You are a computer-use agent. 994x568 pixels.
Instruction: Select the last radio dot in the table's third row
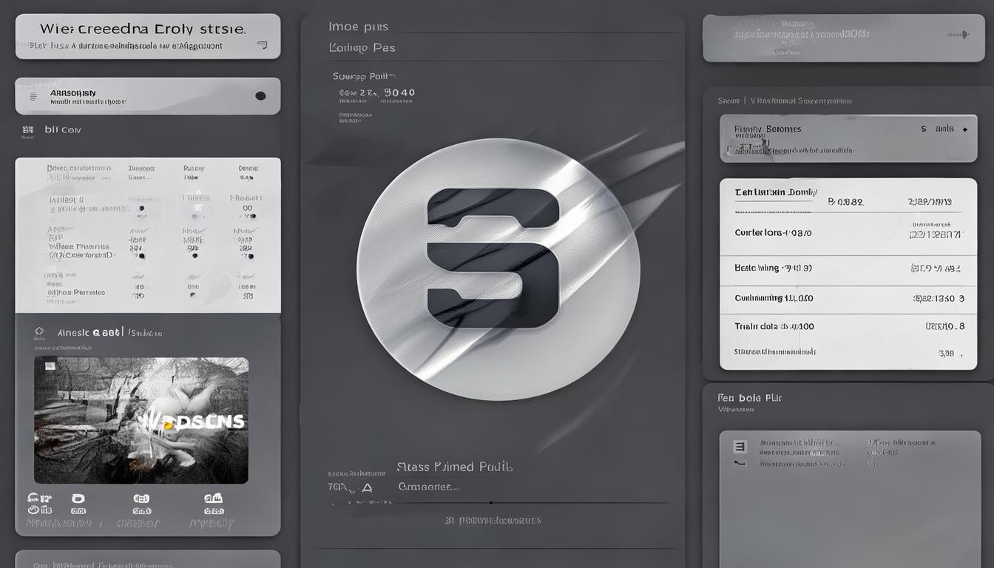coord(248,296)
